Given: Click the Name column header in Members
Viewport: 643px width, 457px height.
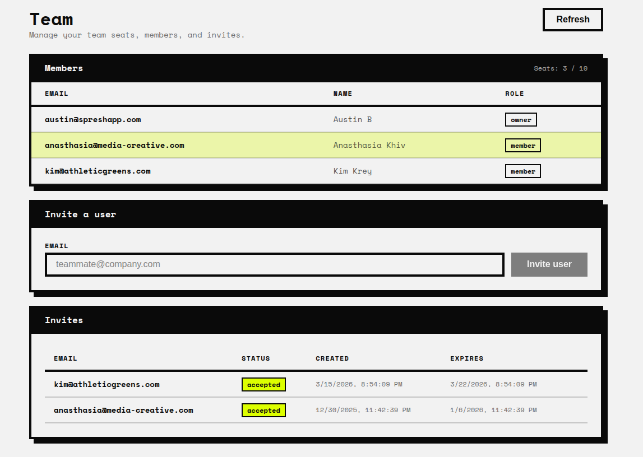Looking at the screenshot, I should click(x=343, y=94).
